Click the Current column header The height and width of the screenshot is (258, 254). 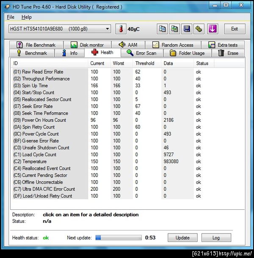pyautogui.click(x=99, y=63)
